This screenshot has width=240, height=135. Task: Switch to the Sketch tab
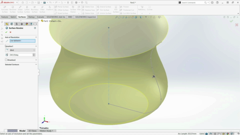[x=13, y=17]
